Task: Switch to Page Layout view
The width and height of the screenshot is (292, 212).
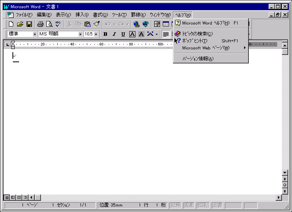Action: tap(19, 198)
